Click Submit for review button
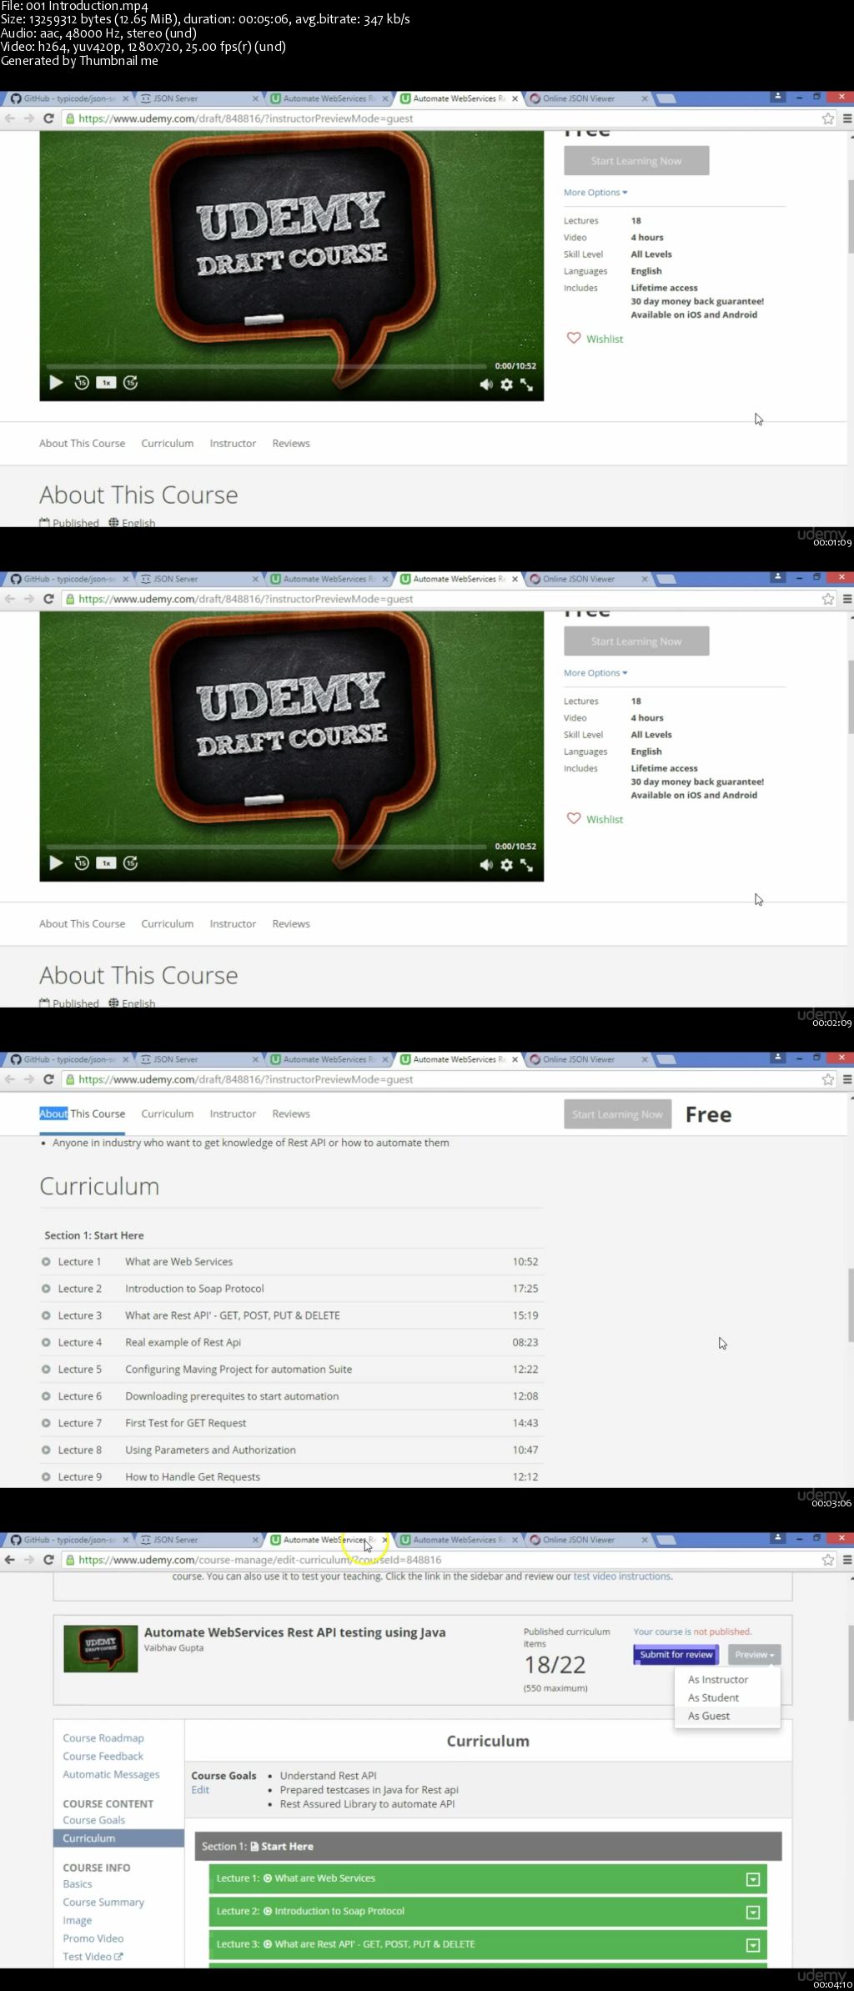Image resolution: width=854 pixels, height=1991 pixels. pyautogui.click(x=676, y=1655)
